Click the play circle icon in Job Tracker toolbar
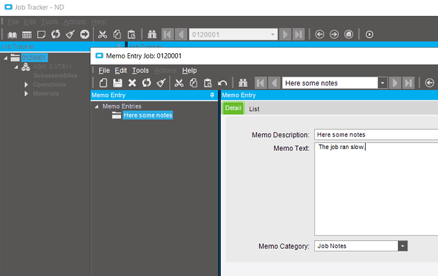 point(369,34)
